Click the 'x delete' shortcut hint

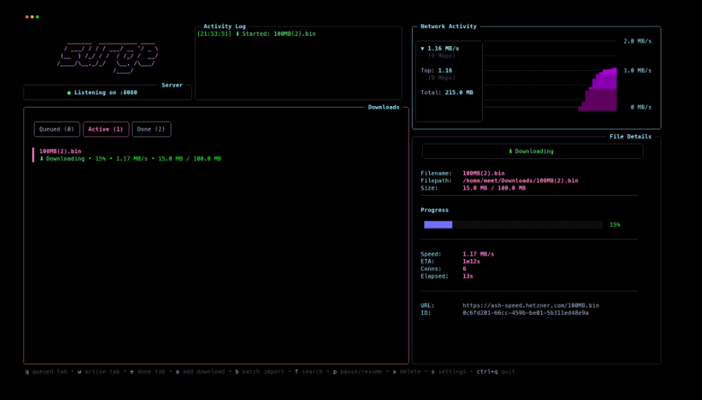tap(406, 372)
